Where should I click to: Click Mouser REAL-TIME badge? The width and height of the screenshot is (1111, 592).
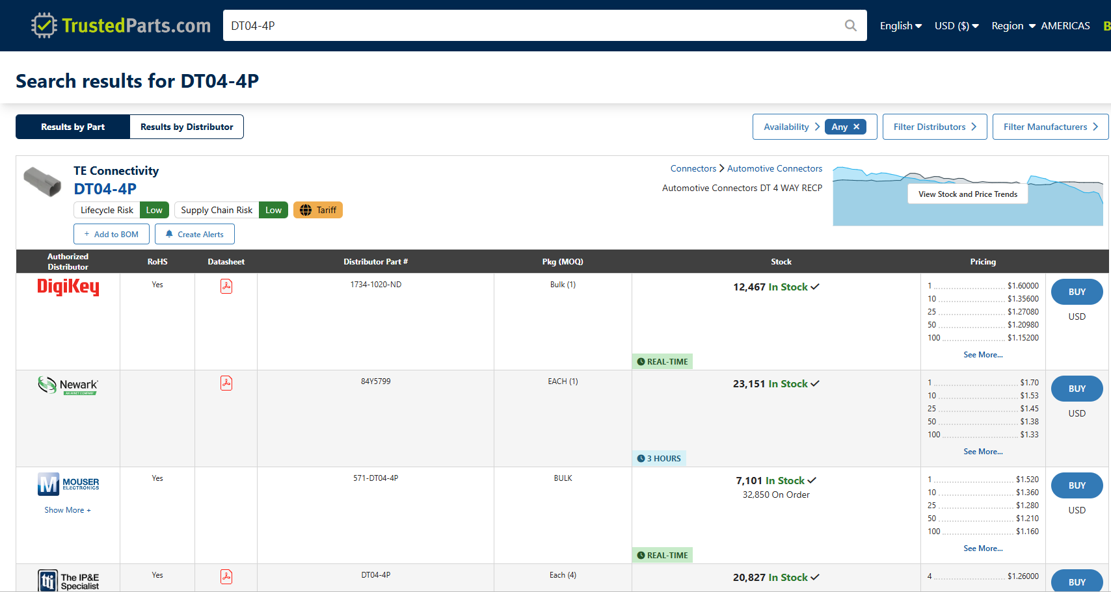coord(662,555)
